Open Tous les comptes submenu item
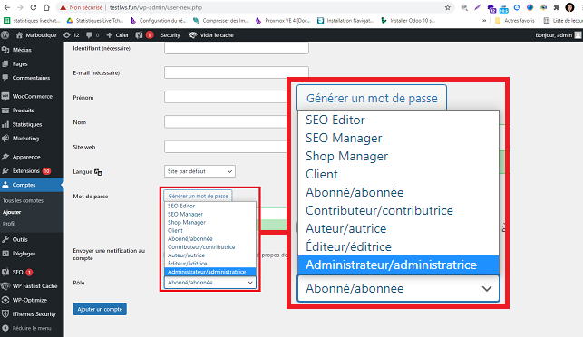Image resolution: width=583 pixels, height=337 pixels. (23, 200)
